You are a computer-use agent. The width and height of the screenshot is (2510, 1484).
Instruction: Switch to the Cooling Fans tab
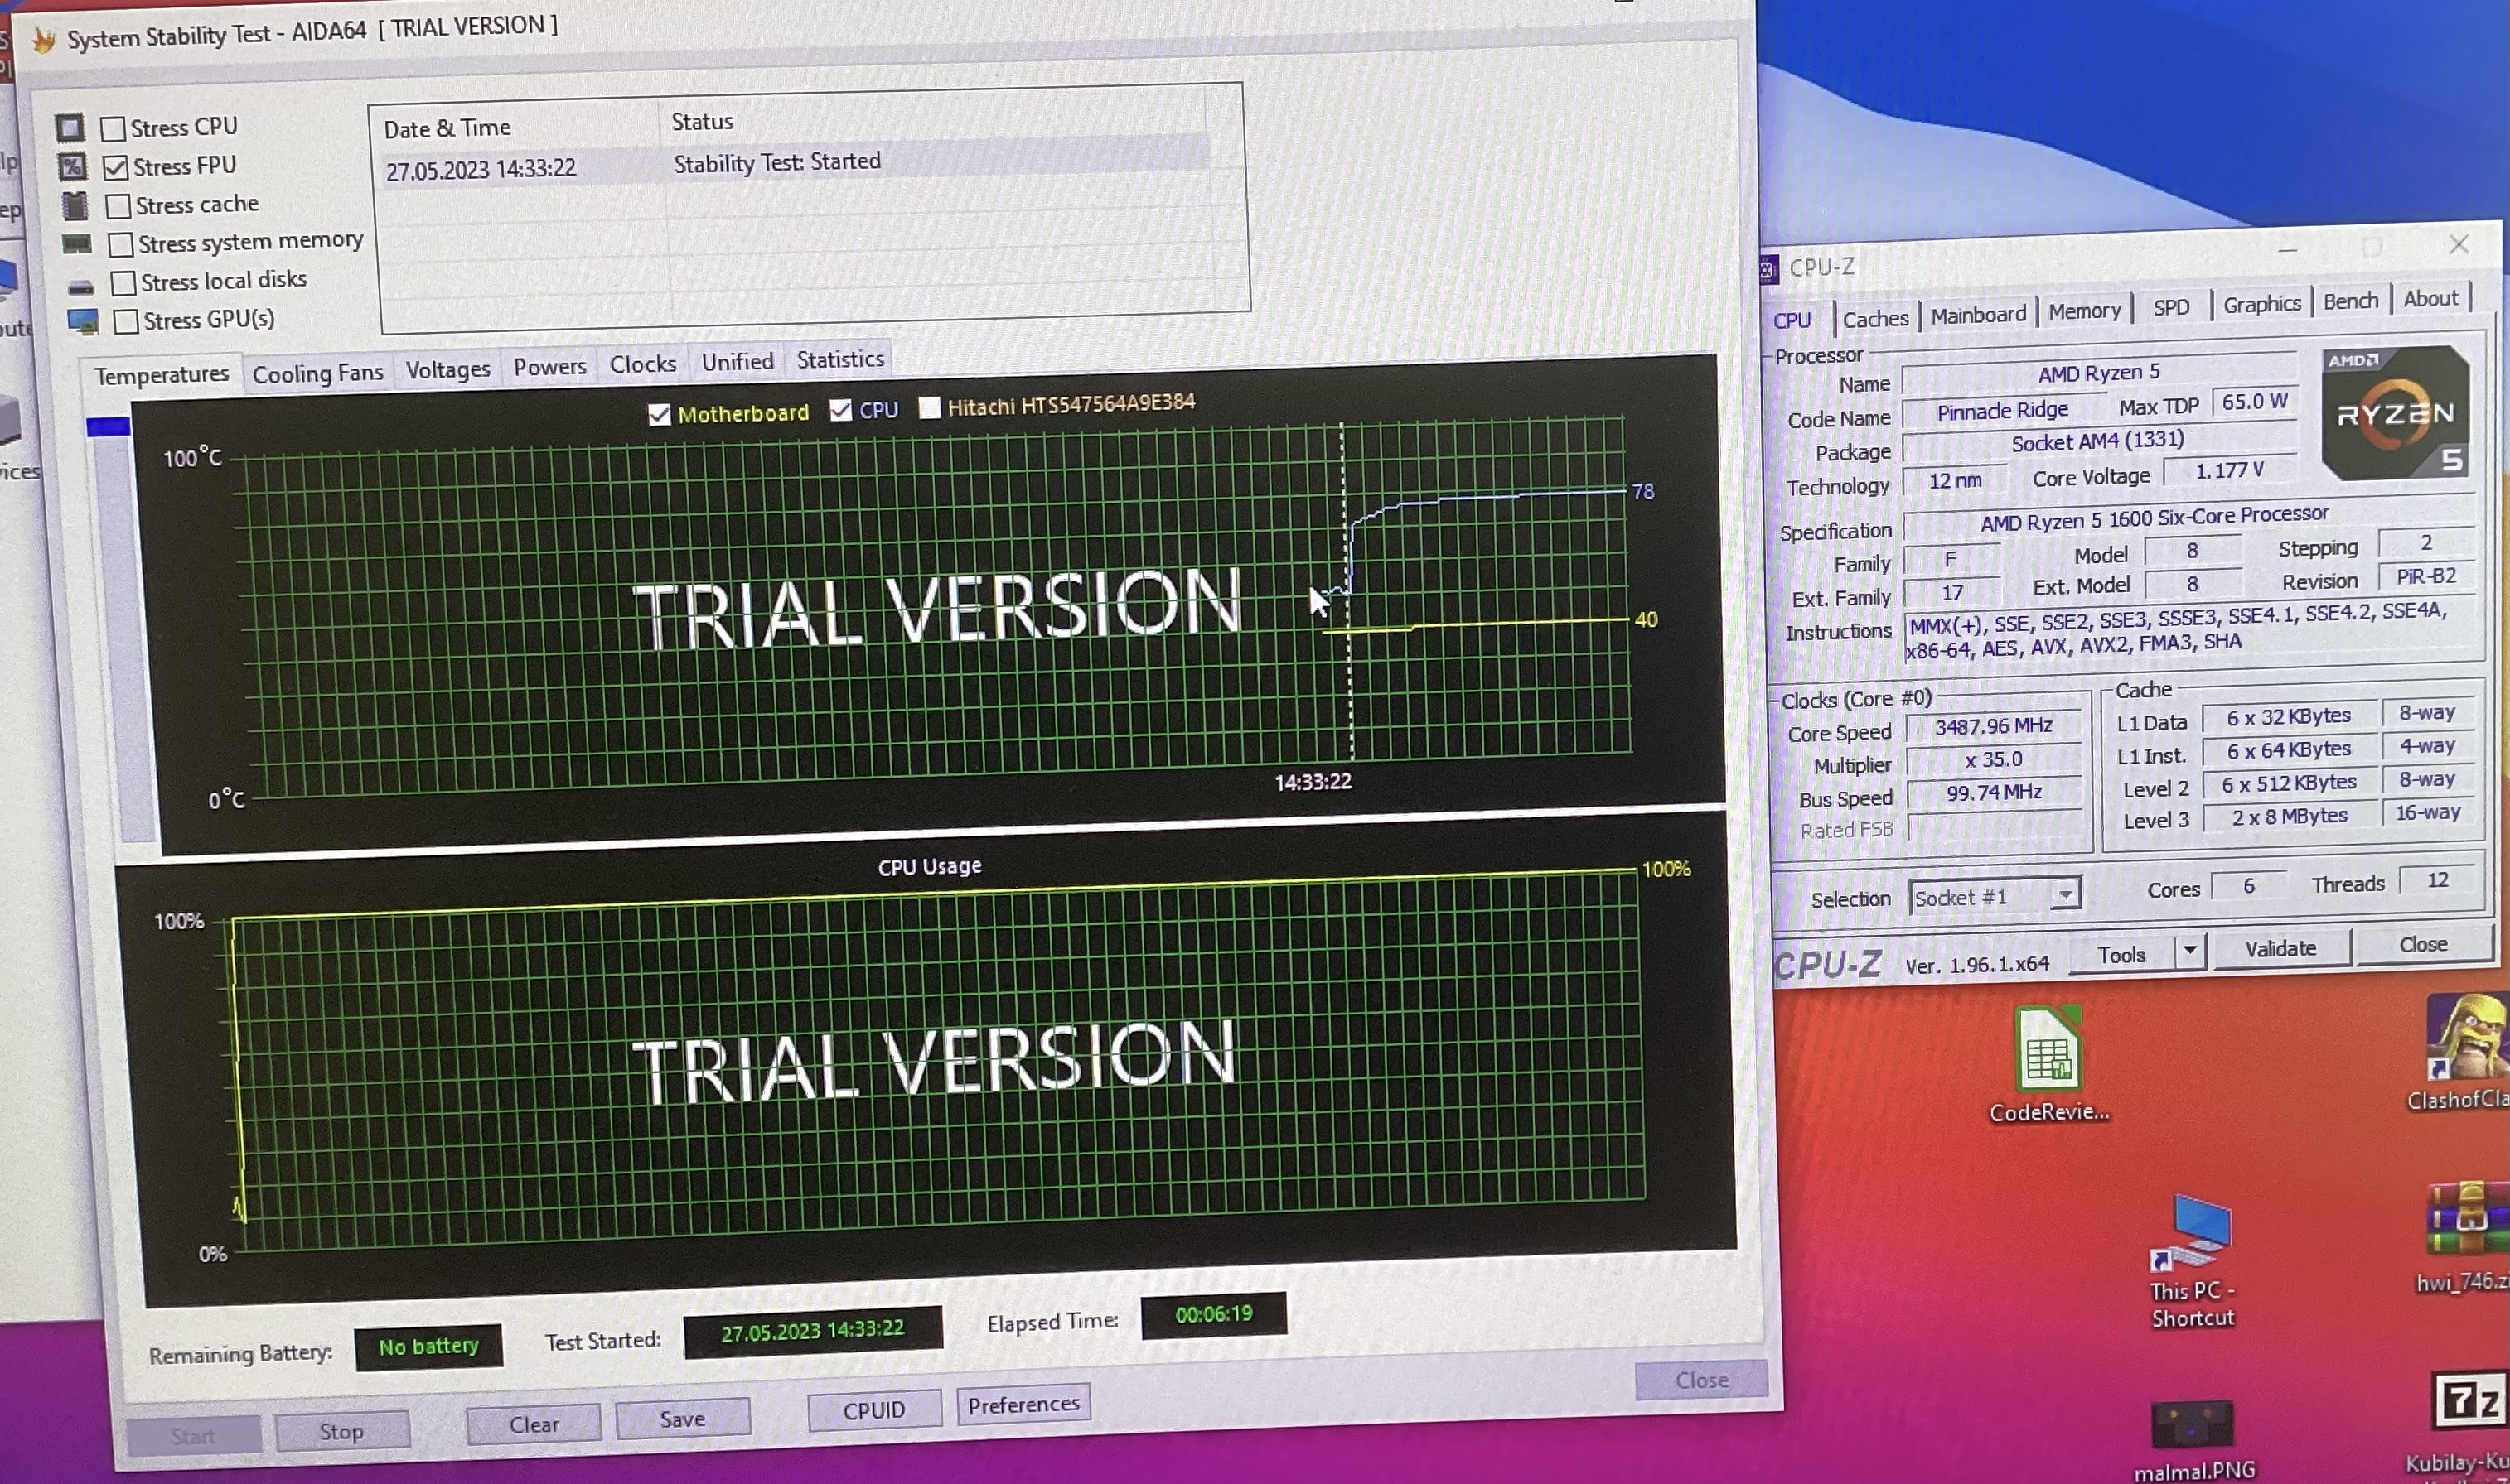[317, 374]
